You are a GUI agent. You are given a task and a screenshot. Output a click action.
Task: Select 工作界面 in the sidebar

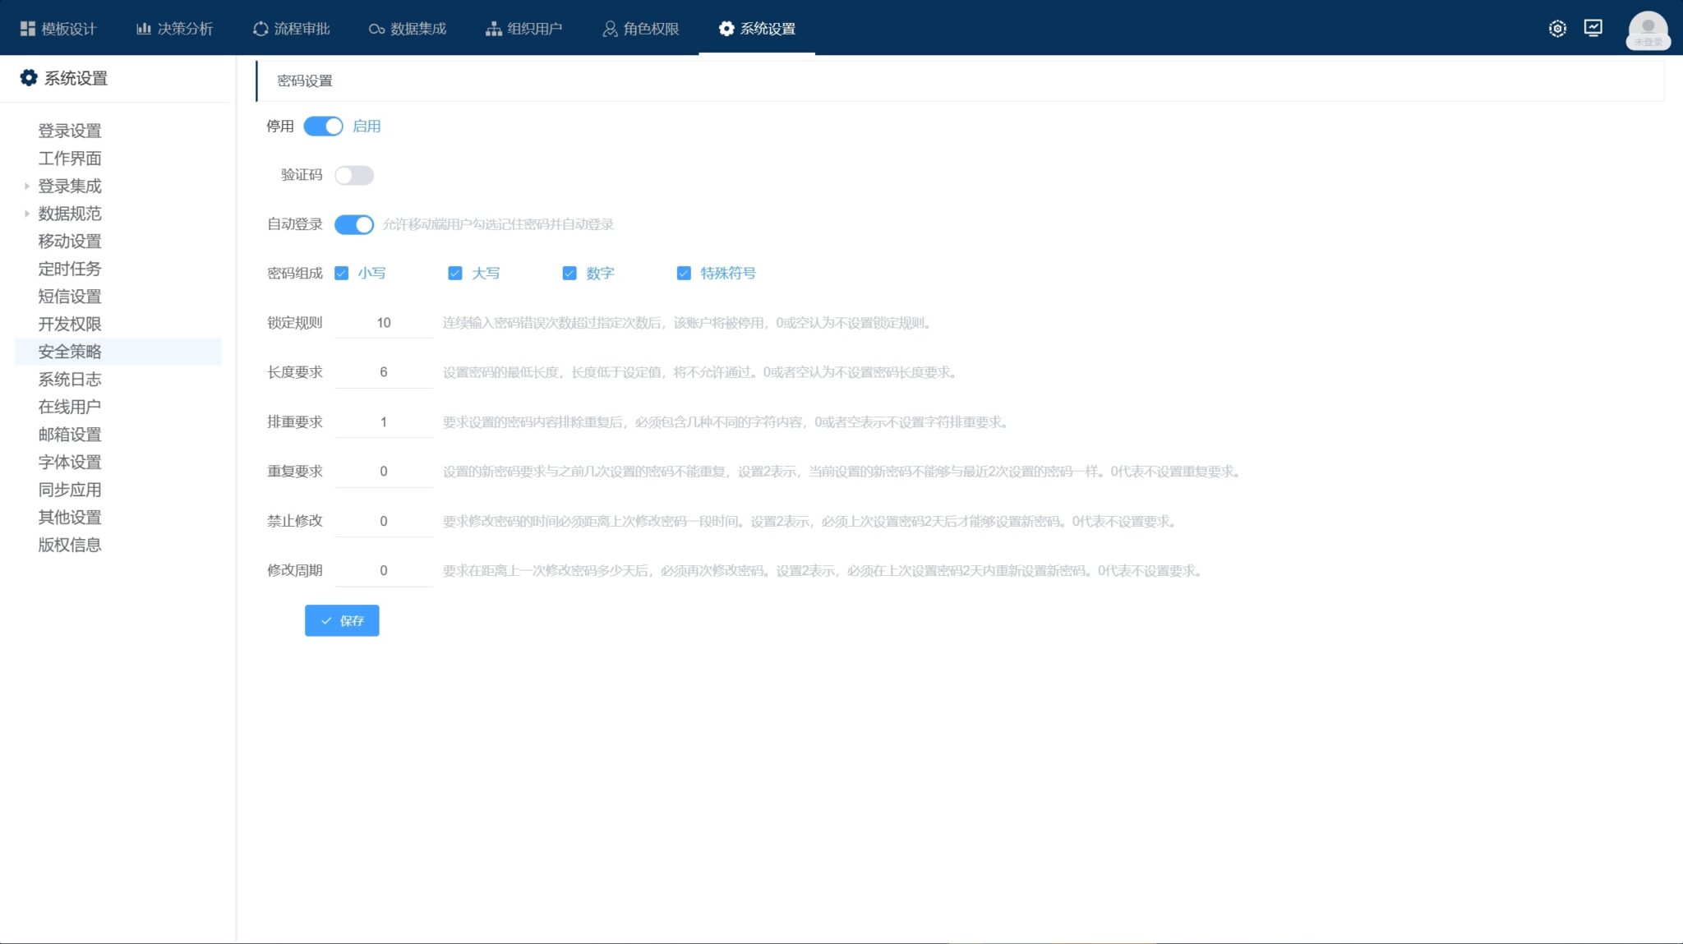click(70, 158)
